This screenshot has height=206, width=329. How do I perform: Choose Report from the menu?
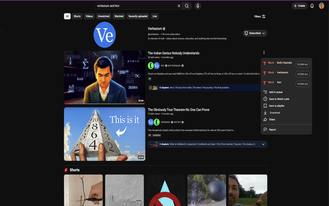pos(286,130)
